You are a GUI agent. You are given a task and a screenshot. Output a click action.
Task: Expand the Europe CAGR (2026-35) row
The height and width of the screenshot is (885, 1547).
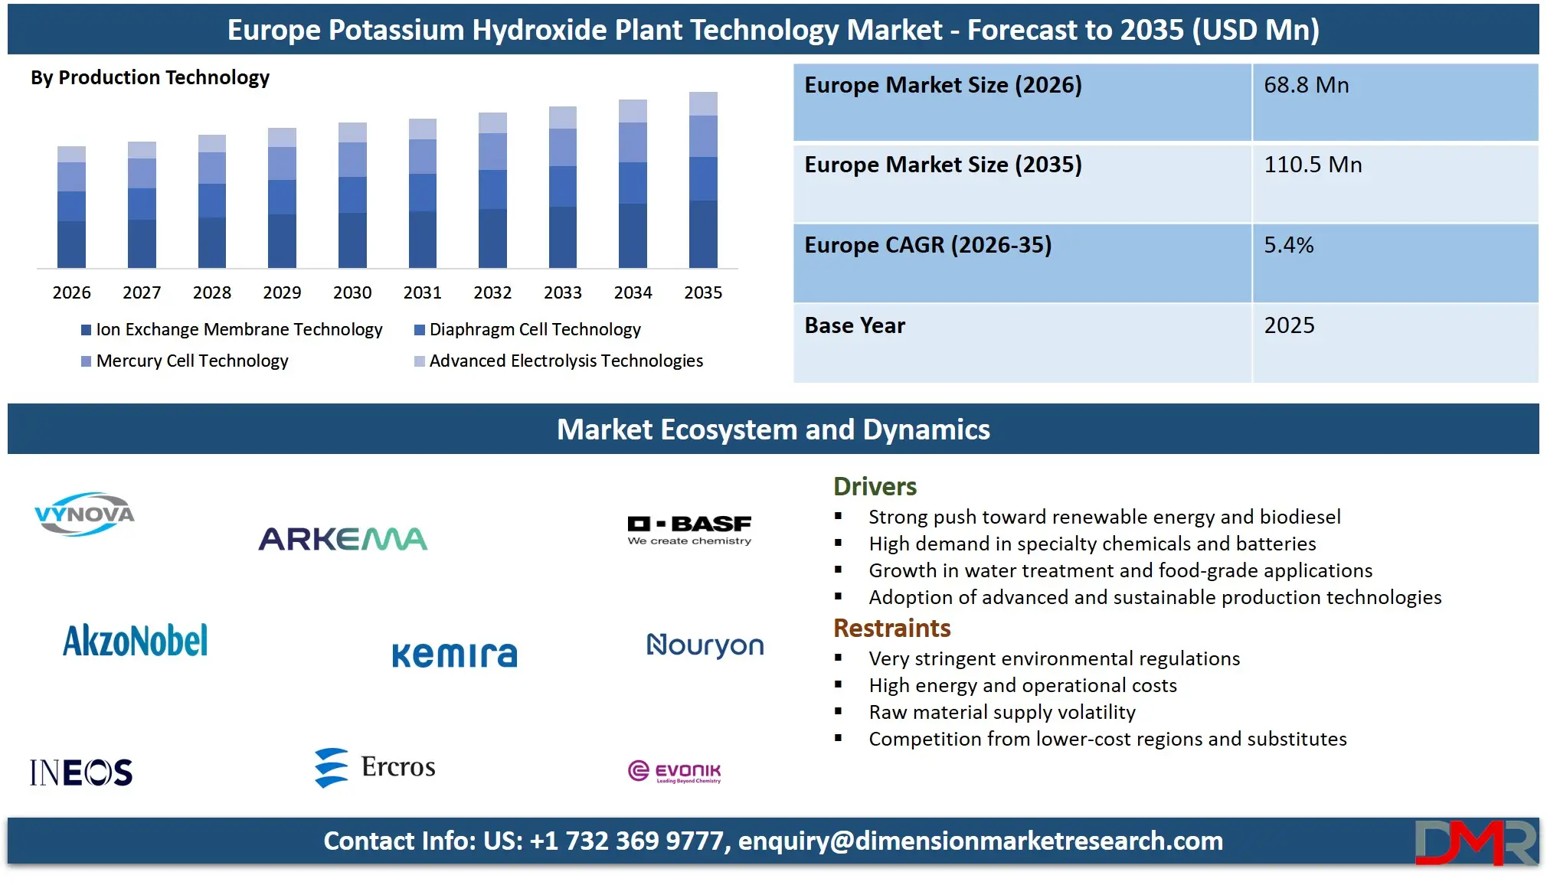tap(929, 245)
